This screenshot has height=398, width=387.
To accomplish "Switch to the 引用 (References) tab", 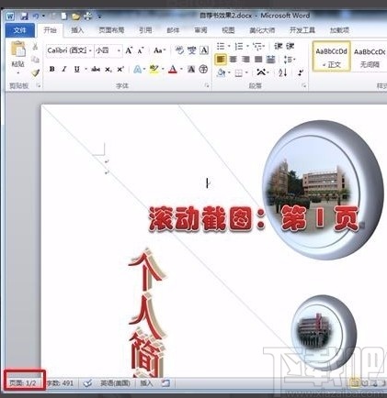I will pyautogui.click(x=145, y=30).
